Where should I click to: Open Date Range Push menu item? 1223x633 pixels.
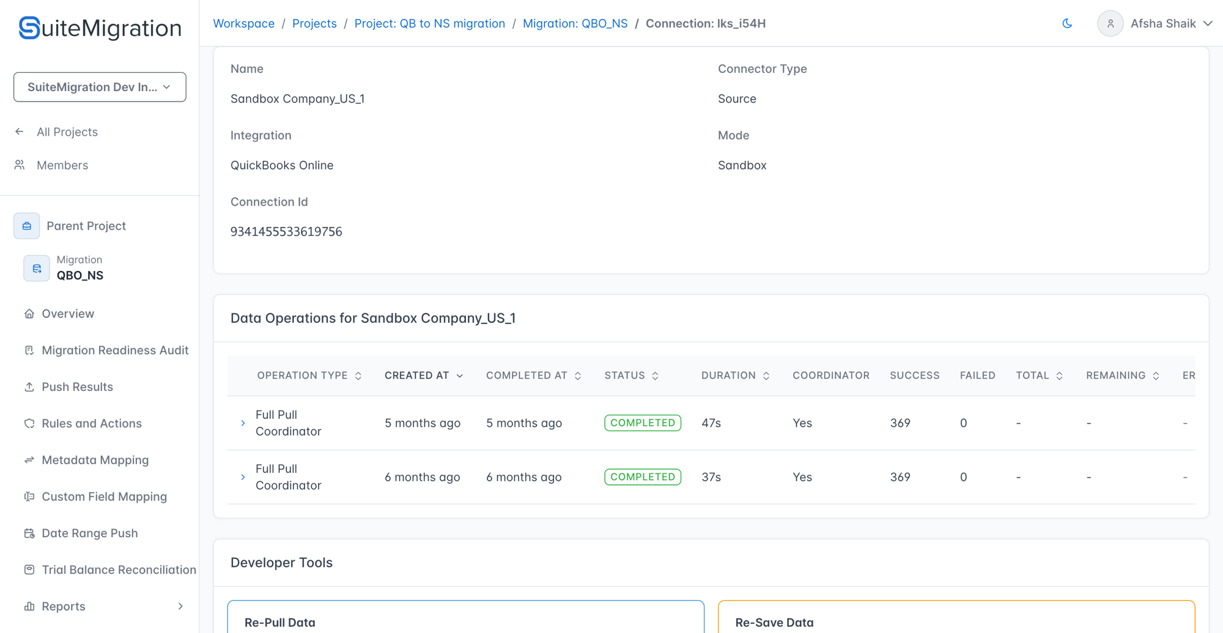point(90,533)
